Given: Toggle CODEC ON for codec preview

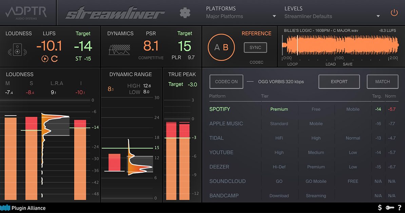Looking at the screenshot, I should click(226, 81).
